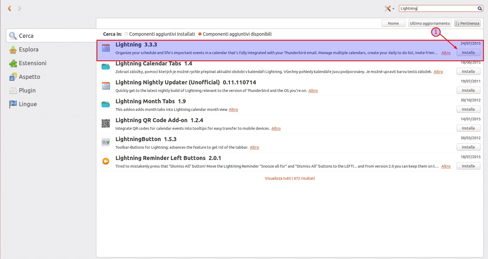Click the Lightning QR Code Add-on icon
Viewport: 488px width, 259px height.
[x=106, y=123]
